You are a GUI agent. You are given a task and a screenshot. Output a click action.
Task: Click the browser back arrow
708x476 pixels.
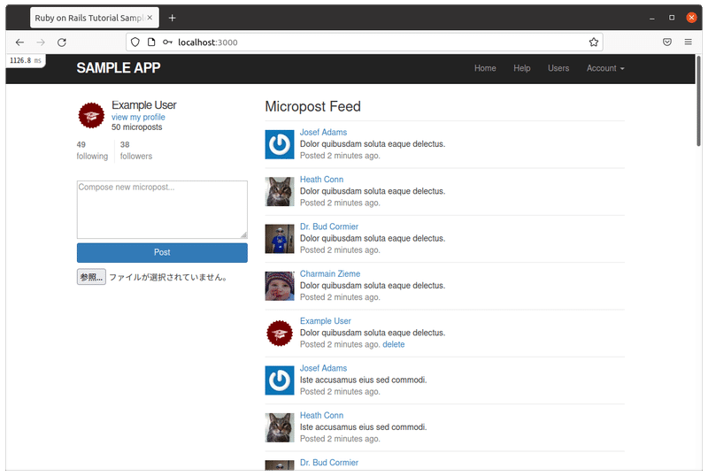coord(19,42)
